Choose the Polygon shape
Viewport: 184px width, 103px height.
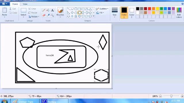[x=87, y=9]
